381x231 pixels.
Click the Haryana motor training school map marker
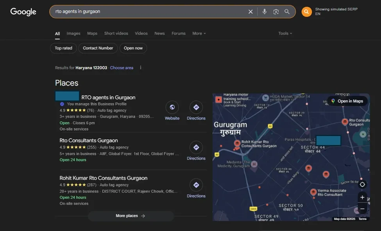tap(218, 99)
